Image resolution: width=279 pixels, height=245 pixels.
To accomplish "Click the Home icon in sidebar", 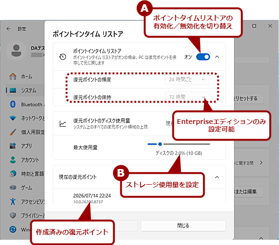I will click(x=13, y=76).
